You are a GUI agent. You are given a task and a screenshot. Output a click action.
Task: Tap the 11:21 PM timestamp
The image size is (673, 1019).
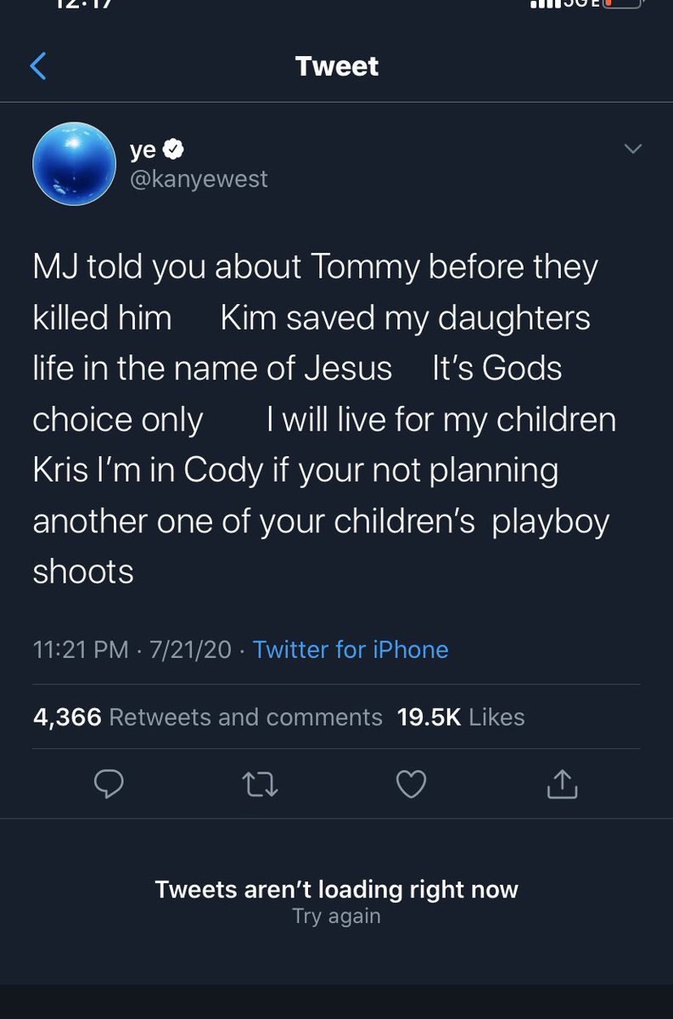click(x=81, y=650)
